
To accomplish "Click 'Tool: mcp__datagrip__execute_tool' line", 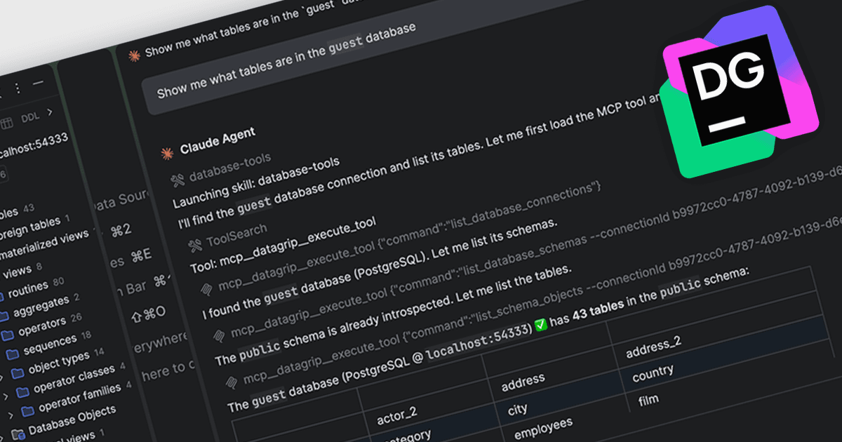I will 283,246.
